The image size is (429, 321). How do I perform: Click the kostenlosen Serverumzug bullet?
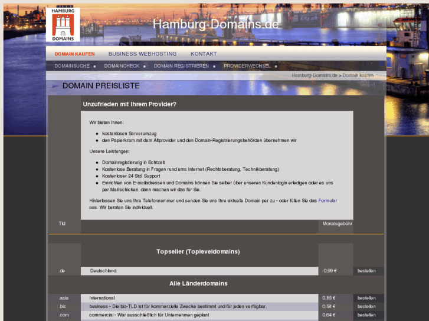(129, 133)
